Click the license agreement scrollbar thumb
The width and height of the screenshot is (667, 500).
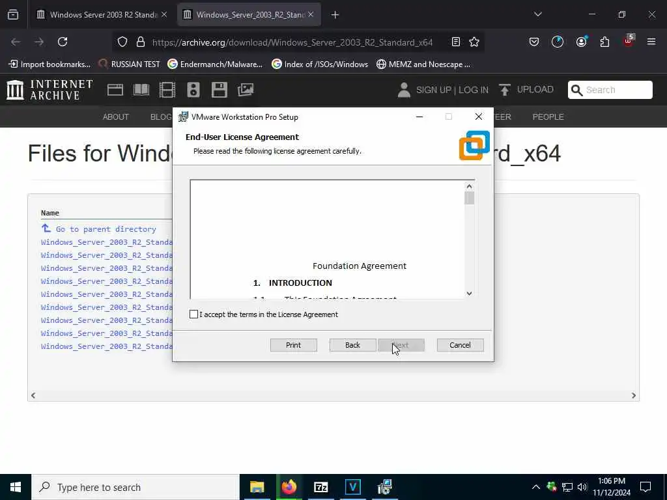pos(469,198)
